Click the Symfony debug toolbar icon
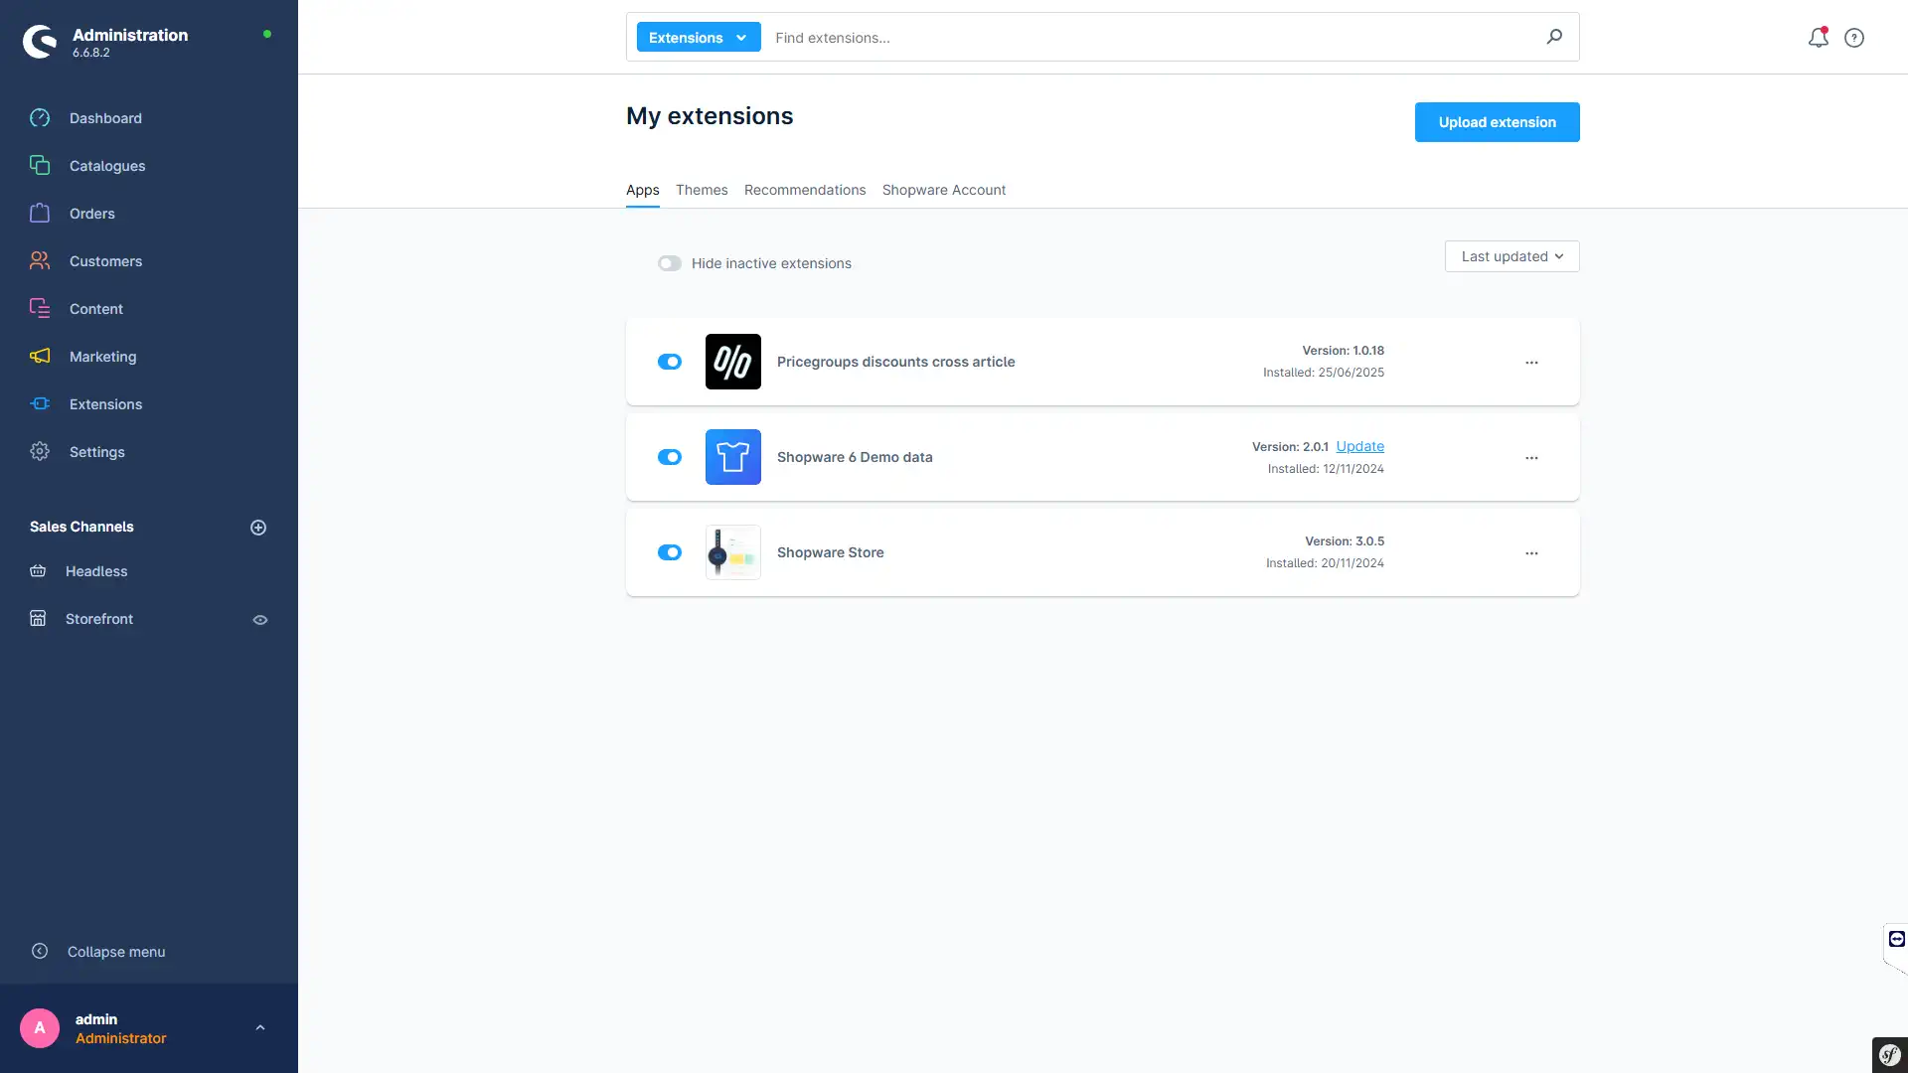This screenshot has height=1073, width=1908. pyautogui.click(x=1890, y=1055)
